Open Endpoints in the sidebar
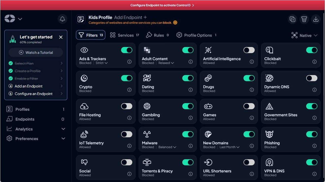 (36, 119)
